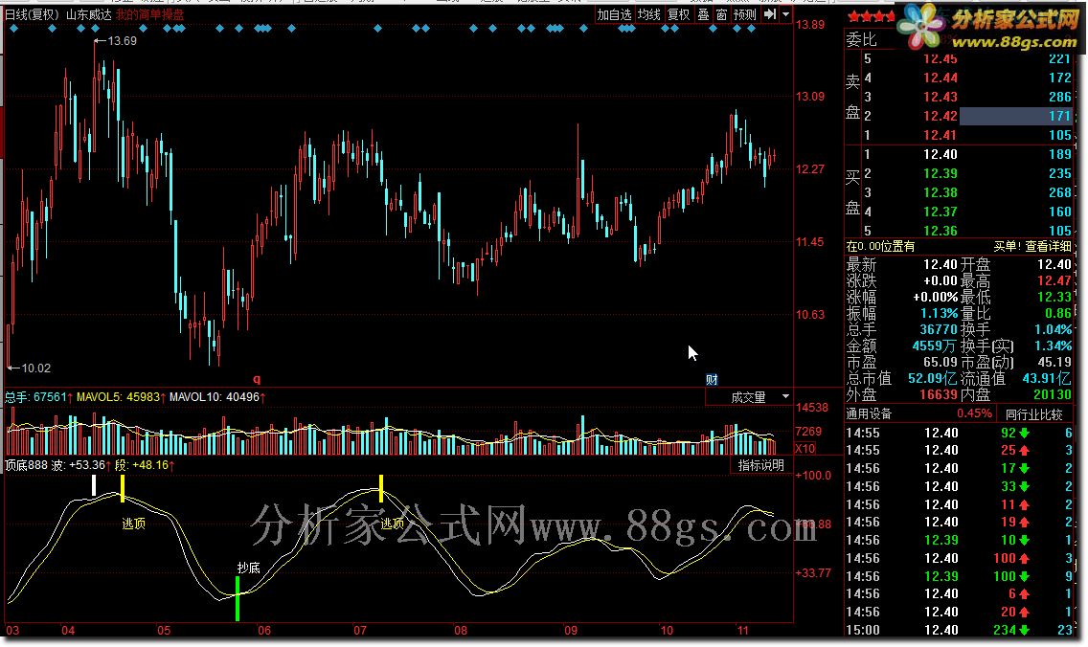Click the 总市值 52.09亿 value
The width and height of the screenshot is (1088, 647).
click(933, 379)
